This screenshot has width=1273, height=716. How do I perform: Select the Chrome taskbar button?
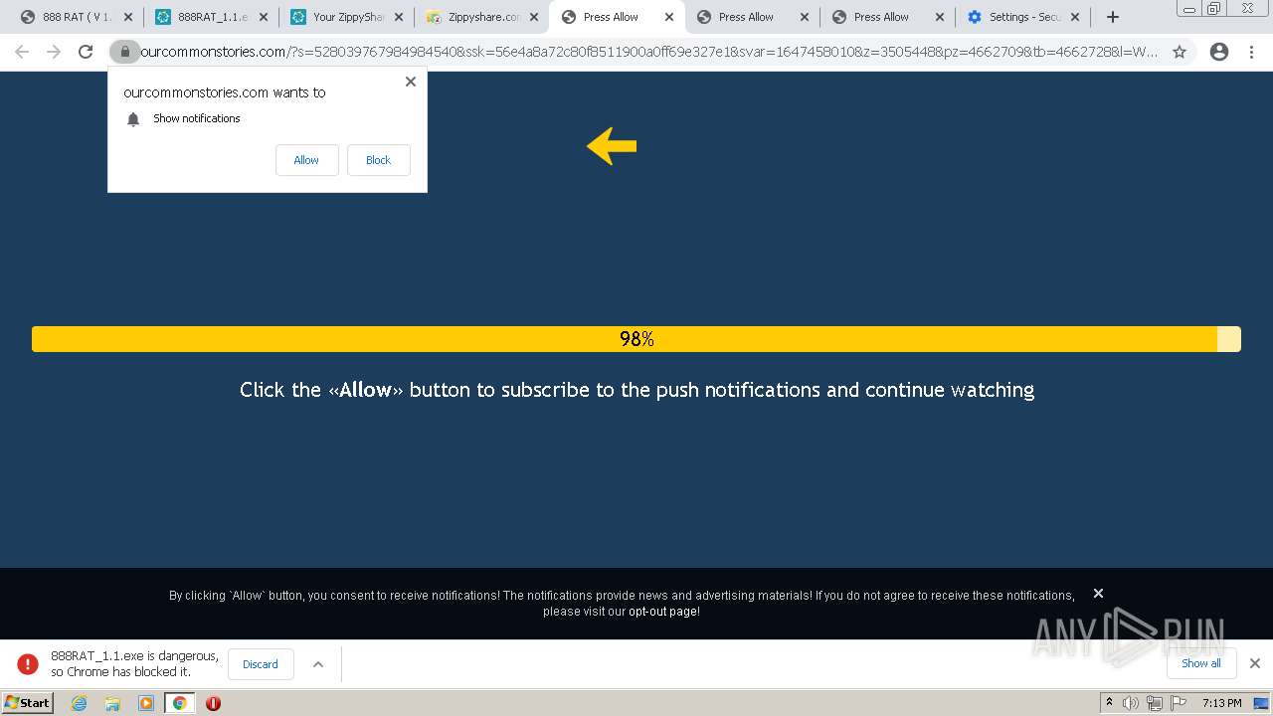[x=180, y=703]
